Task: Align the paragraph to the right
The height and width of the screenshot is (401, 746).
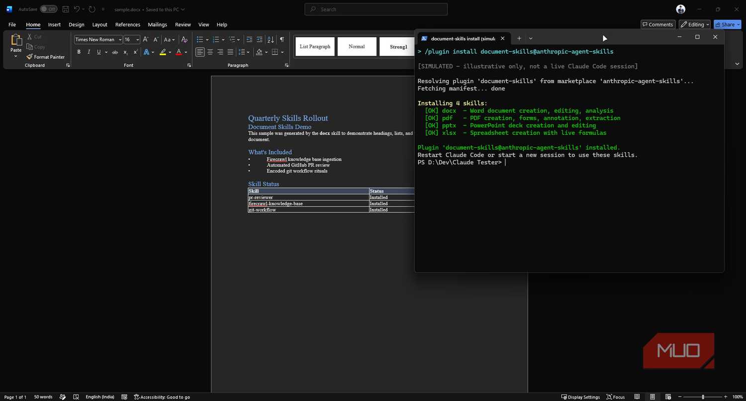Action: [220, 52]
